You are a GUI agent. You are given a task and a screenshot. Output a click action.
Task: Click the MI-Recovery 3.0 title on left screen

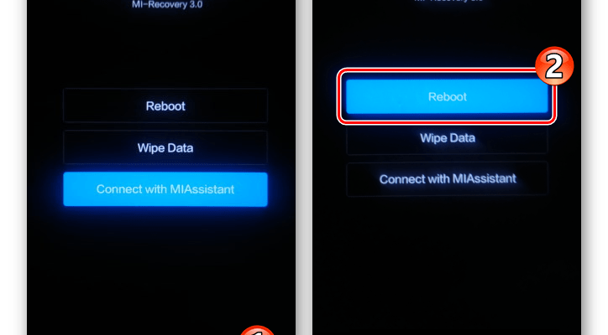tap(167, 5)
